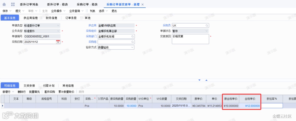The height and width of the screenshot is (121, 296).
Task: Select 其他 header tab
Action: click(87, 18)
